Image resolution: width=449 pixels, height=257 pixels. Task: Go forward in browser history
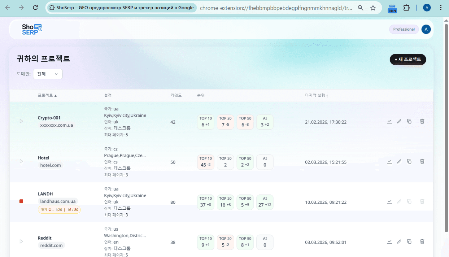(21, 8)
